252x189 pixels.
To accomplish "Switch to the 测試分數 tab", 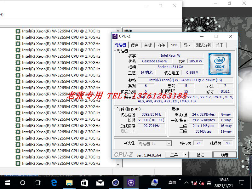I will coord(203,45).
